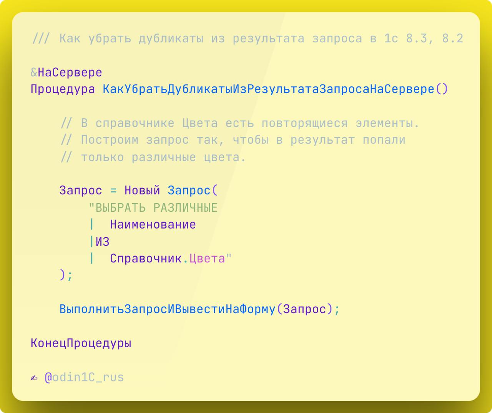Select the &НаСервере compiler directive
The height and width of the screenshot is (413, 492).
pos(66,72)
